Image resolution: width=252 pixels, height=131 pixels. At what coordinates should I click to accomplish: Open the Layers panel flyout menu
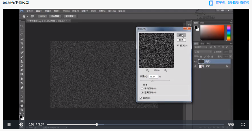coord(231,43)
